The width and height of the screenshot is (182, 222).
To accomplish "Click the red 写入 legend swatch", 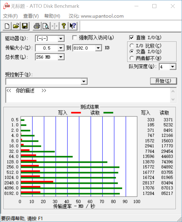I will pyautogui.click(x=76, y=113).
